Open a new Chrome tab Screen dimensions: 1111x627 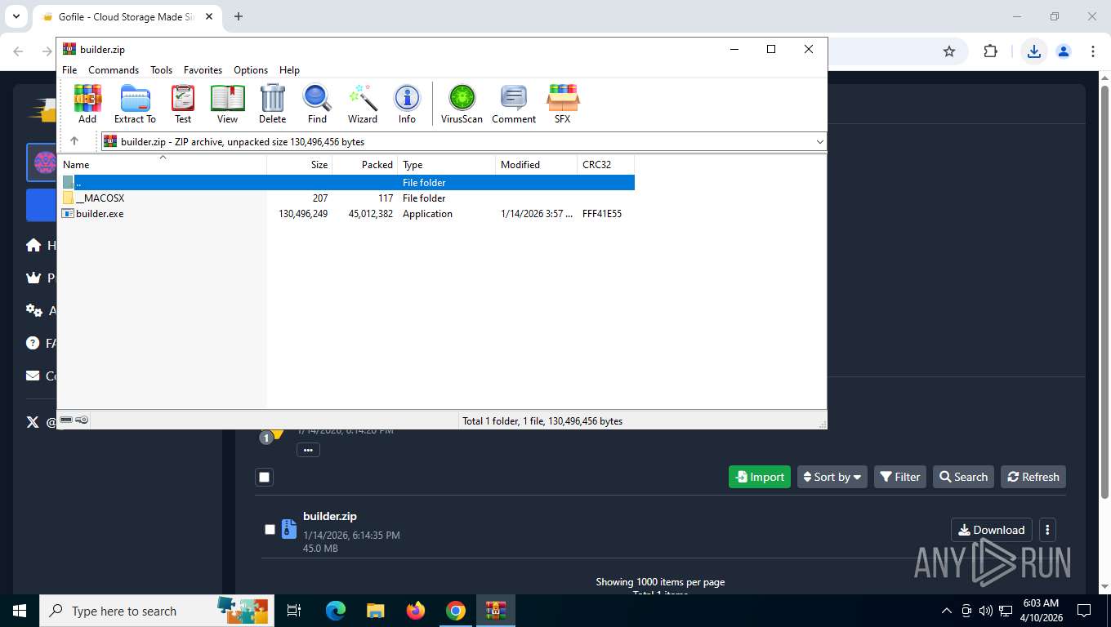point(239,16)
